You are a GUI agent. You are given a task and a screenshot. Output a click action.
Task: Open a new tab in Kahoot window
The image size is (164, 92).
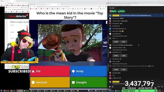[x=62, y=5]
